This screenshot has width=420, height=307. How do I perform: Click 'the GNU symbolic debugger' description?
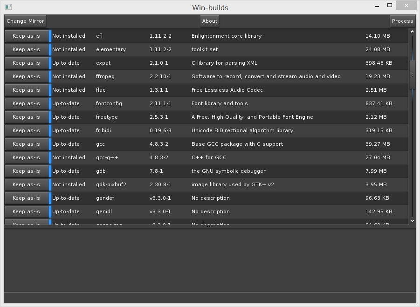point(228,171)
